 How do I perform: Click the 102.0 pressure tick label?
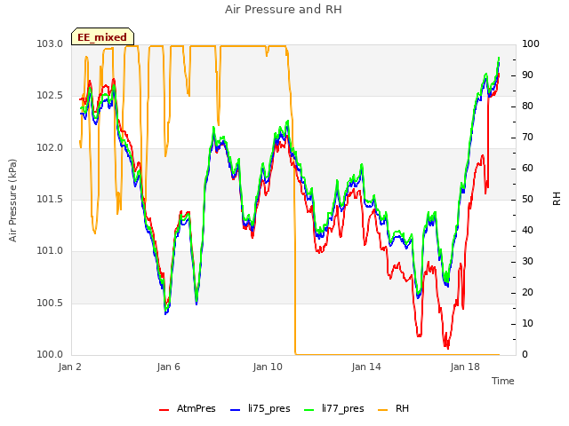pyautogui.click(x=50, y=148)
